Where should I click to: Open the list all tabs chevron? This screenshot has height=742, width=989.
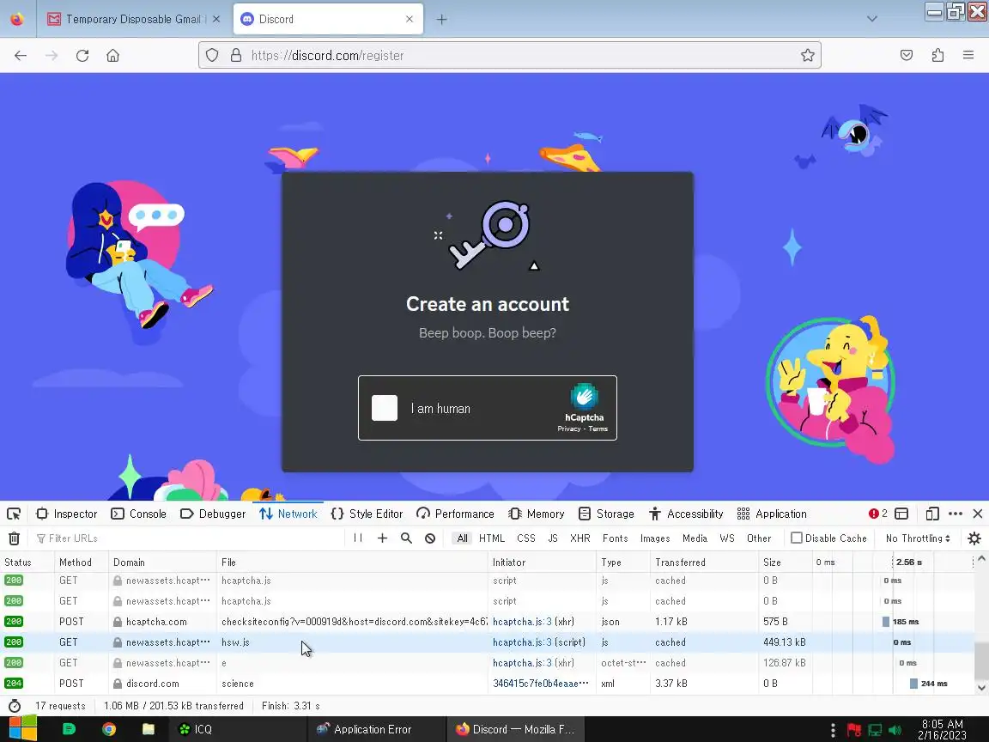pos(871,19)
